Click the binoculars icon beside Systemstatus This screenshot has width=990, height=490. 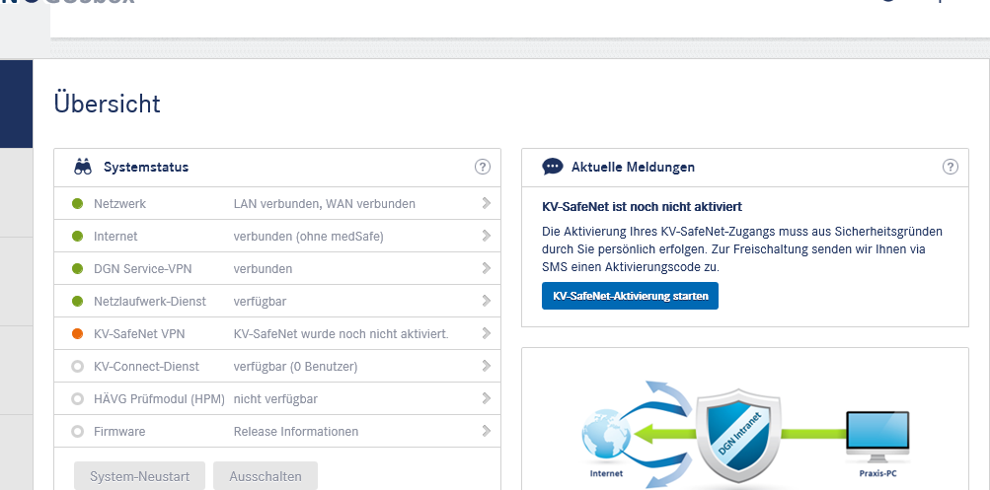point(83,168)
